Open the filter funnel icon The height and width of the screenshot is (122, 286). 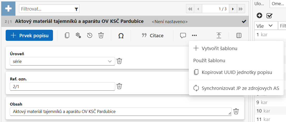coord(76,9)
